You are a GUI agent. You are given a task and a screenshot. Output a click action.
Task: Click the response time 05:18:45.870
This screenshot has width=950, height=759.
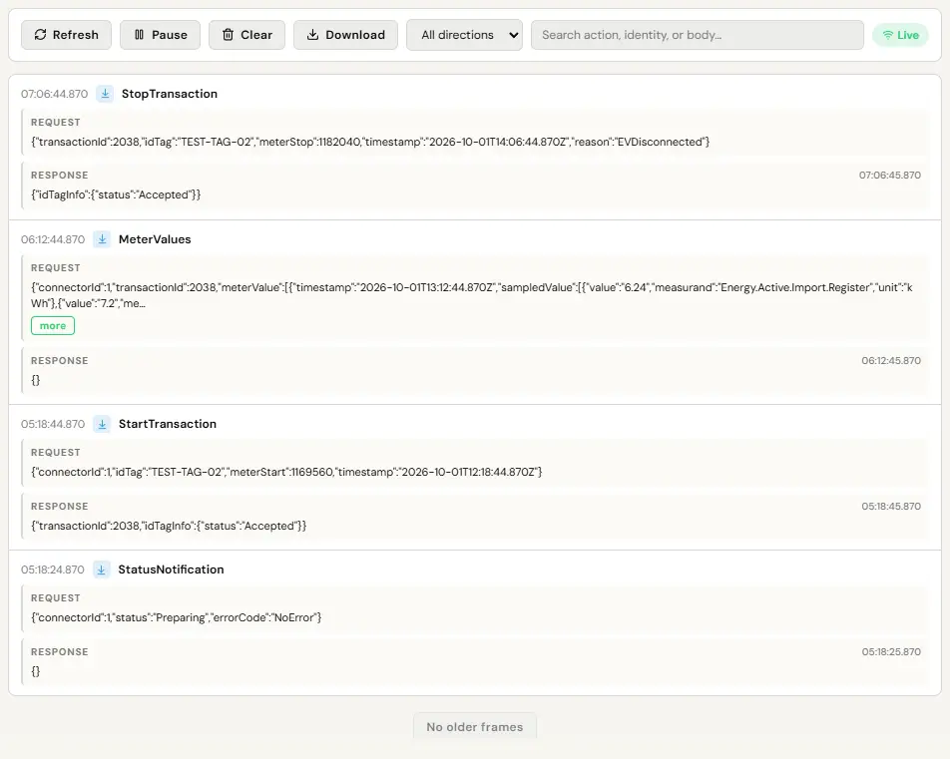point(891,506)
